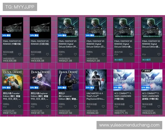Open FINAL FANTASY VII REMAKE (日英文版) title link
This screenshot has width=165, height=132.
tap(40, 42)
